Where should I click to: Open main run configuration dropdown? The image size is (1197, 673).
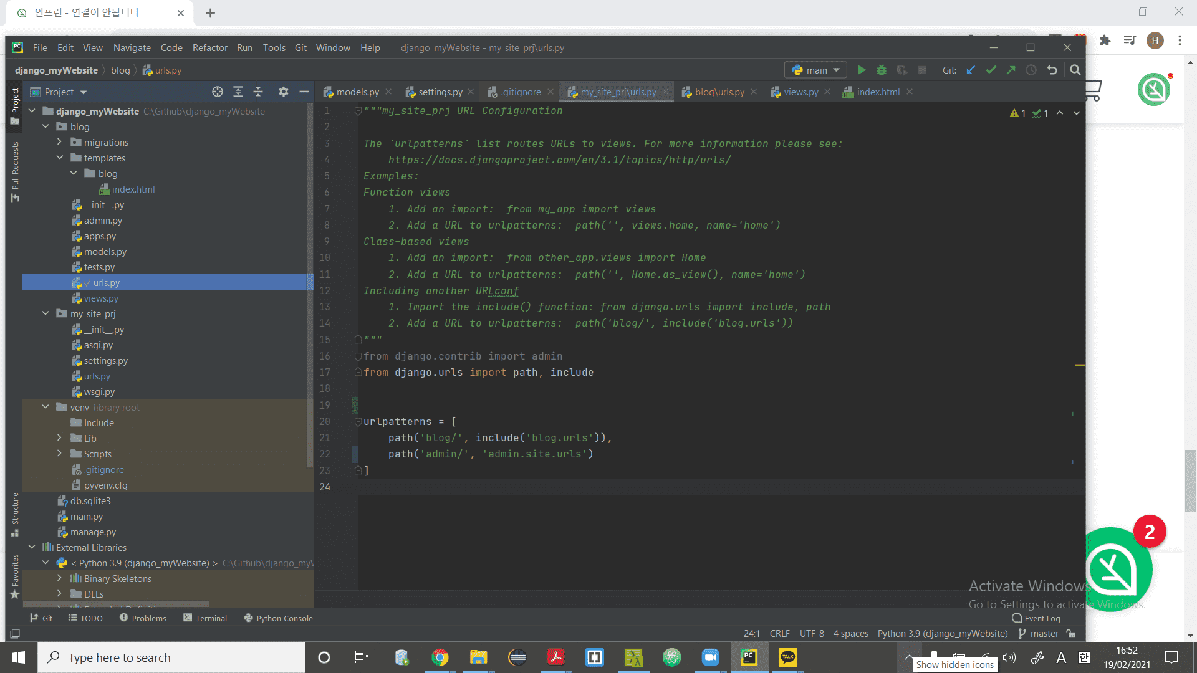(x=816, y=70)
